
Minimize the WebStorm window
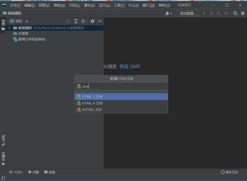214,5
